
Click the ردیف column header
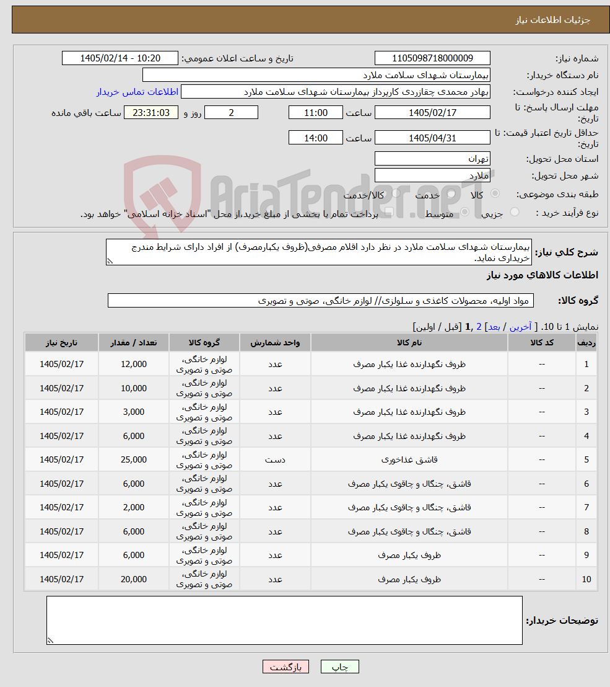586,343
